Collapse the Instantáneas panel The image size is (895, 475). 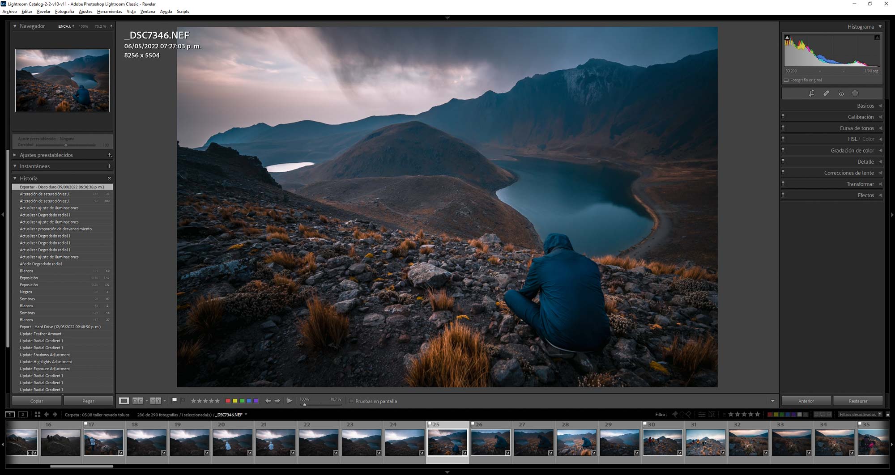(15, 166)
